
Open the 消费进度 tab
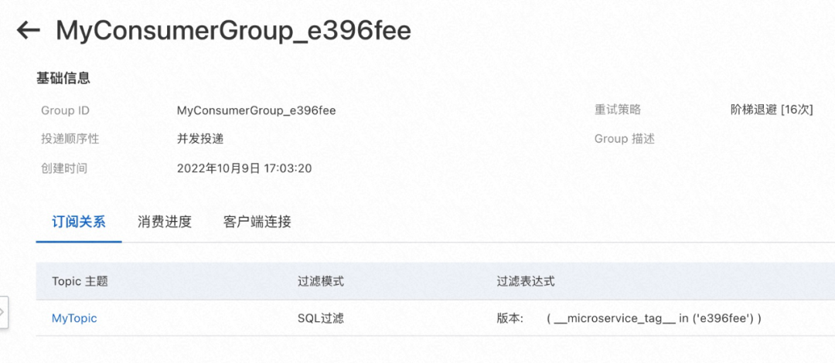(x=165, y=222)
